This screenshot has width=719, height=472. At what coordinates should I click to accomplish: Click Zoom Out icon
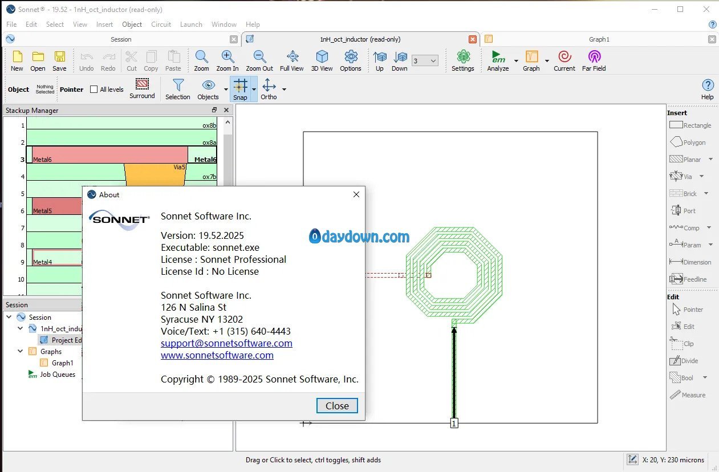[x=259, y=60]
